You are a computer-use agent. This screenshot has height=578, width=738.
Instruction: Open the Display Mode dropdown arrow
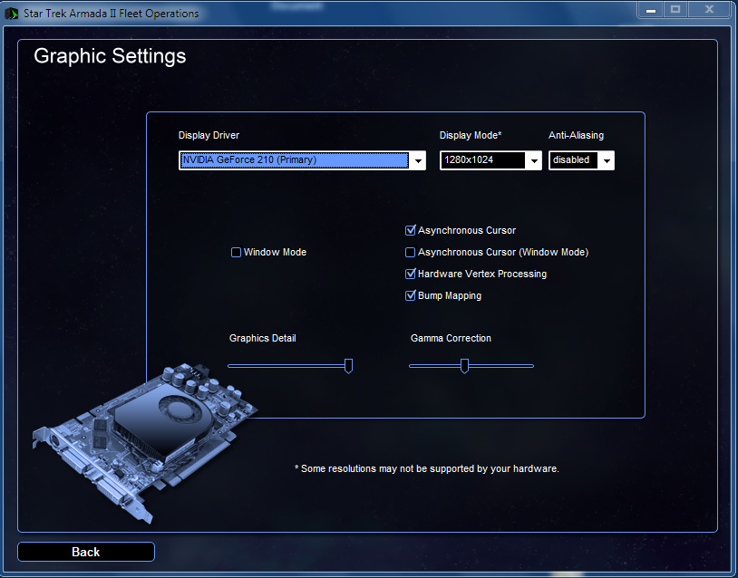[534, 161]
